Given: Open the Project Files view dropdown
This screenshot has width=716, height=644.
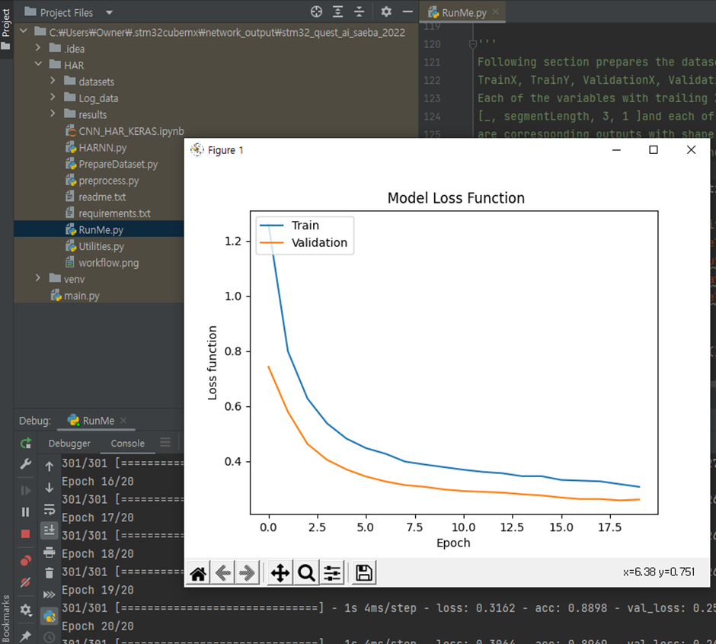Looking at the screenshot, I should [109, 12].
